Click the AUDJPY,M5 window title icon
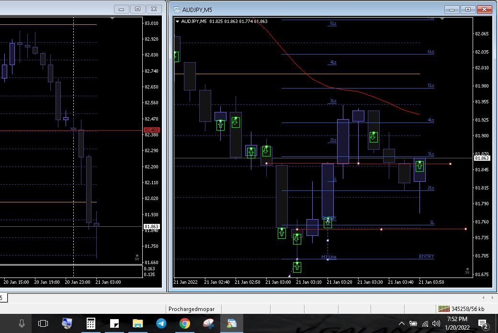Viewport: 498px width, 333px height. point(177,9)
